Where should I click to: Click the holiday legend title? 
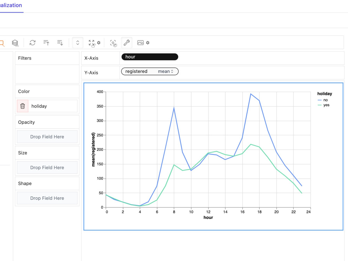pyautogui.click(x=325, y=94)
